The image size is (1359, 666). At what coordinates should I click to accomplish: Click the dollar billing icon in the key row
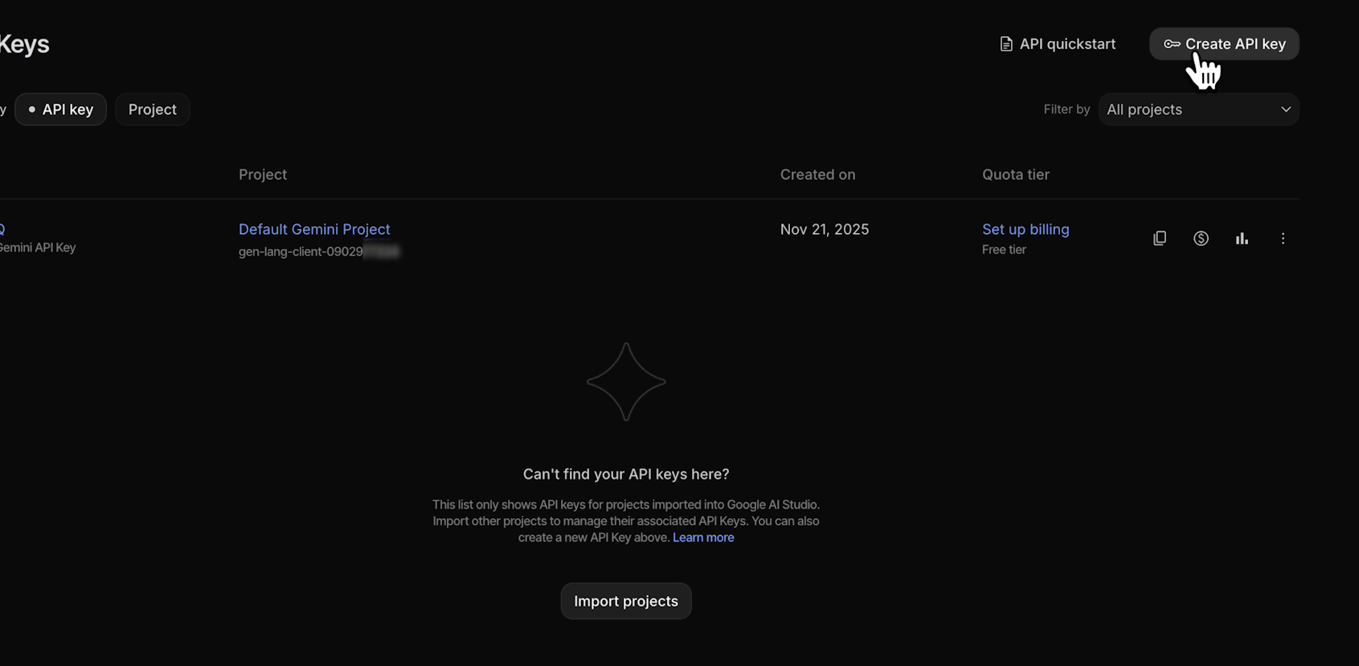tap(1201, 238)
